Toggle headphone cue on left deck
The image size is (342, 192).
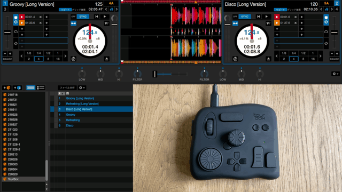click(15, 31)
